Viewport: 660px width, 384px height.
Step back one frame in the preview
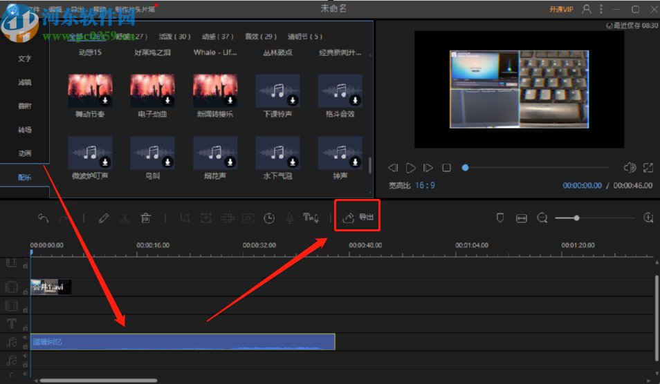(393, 168)
